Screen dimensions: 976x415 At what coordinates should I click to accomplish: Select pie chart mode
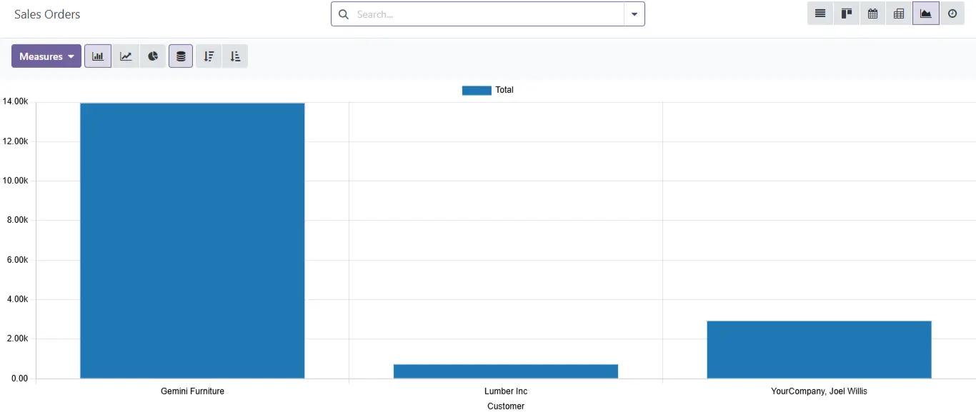pos(153,56)
